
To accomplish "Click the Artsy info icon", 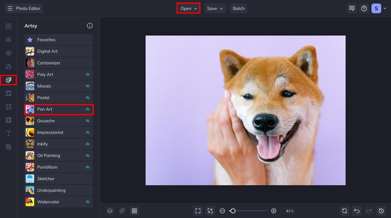I will pyautogui.click(x=90, y=26).
